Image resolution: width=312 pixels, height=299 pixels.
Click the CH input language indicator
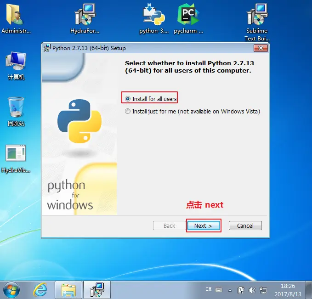(x=208, y=289)
